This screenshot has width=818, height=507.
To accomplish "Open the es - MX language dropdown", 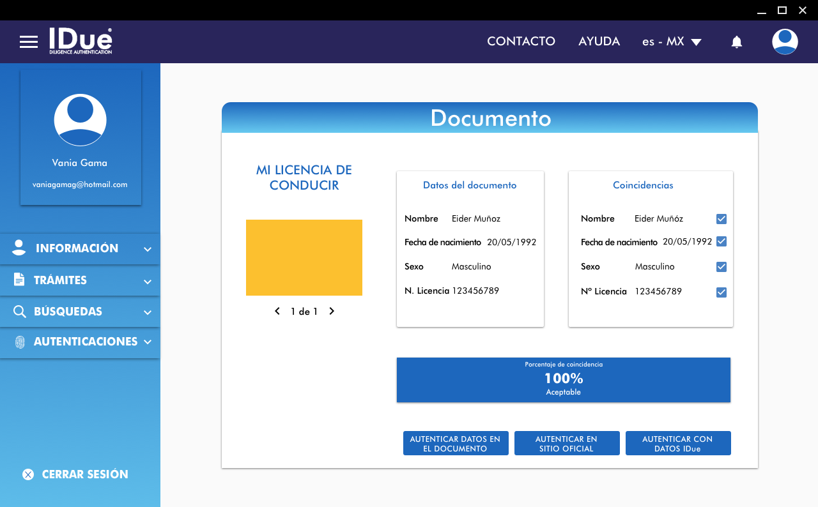I will click(x=672, y=42).
